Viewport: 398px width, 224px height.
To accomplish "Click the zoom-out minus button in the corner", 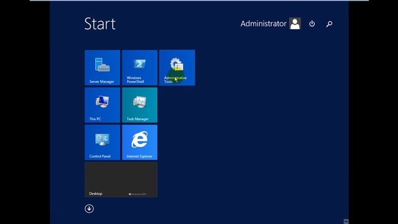I will tap(346, 222).
